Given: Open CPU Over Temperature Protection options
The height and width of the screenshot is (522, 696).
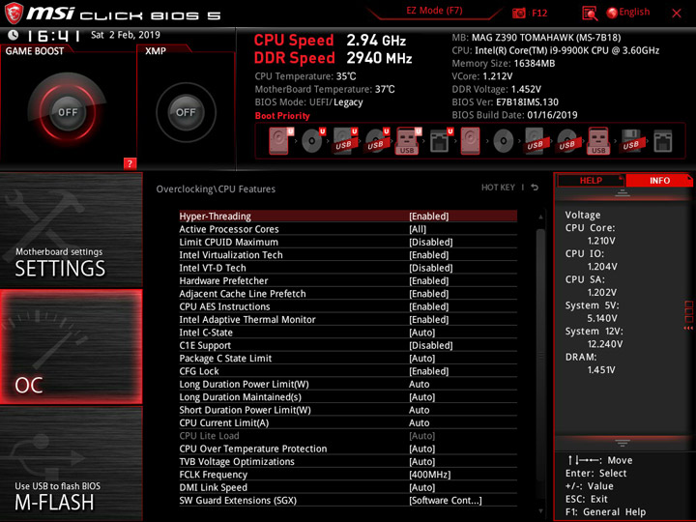Looking at the screenshot, I should click(348, 449).
